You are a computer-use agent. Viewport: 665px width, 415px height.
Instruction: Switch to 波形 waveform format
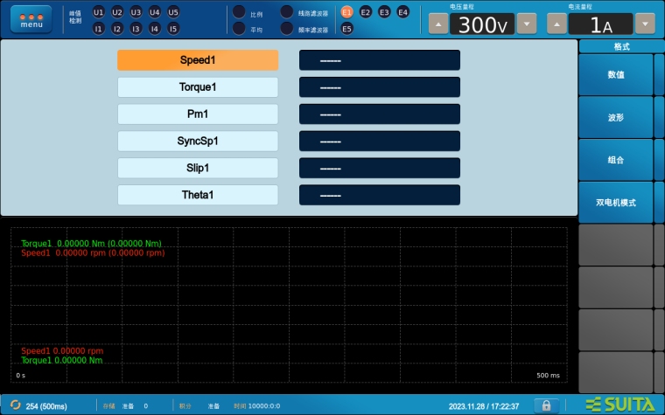pyautogui.click(x=615, y=117)
